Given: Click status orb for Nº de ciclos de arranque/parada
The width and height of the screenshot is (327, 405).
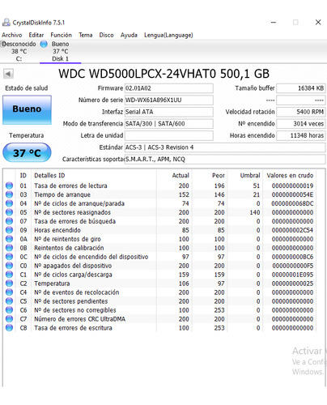Looking at the screenshot, I should (9, 203).
